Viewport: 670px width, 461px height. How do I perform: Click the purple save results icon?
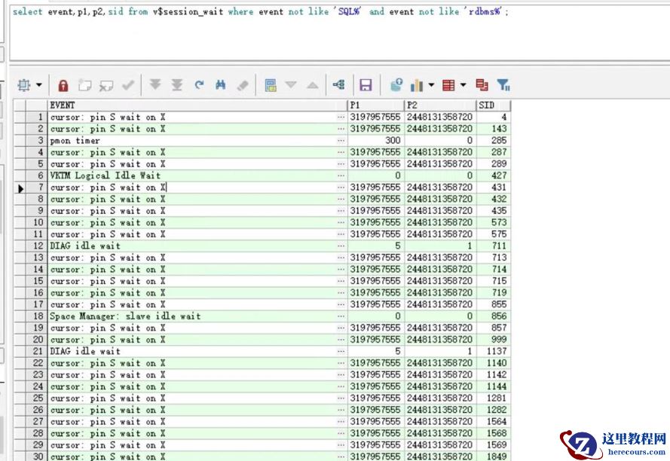366,85
